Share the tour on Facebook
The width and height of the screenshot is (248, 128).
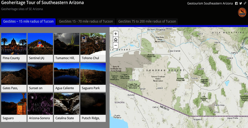236,4
